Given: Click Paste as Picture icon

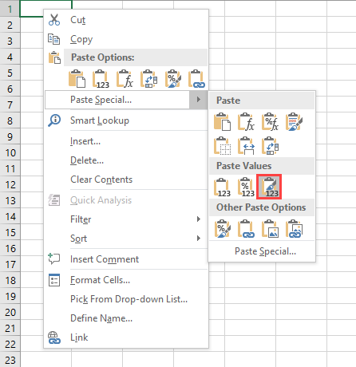Looking at the screenshot, I should [x=270, y=228].
